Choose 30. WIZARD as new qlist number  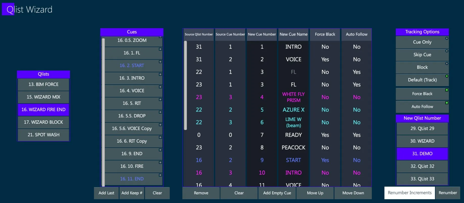point(422,141)
